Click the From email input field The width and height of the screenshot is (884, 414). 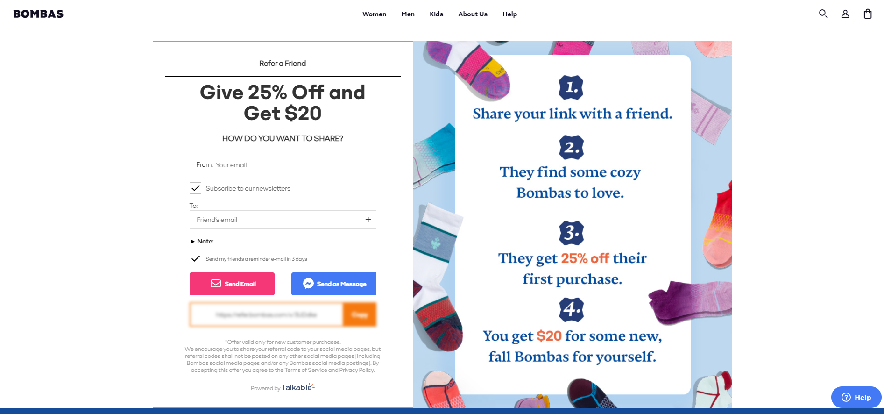283,164
